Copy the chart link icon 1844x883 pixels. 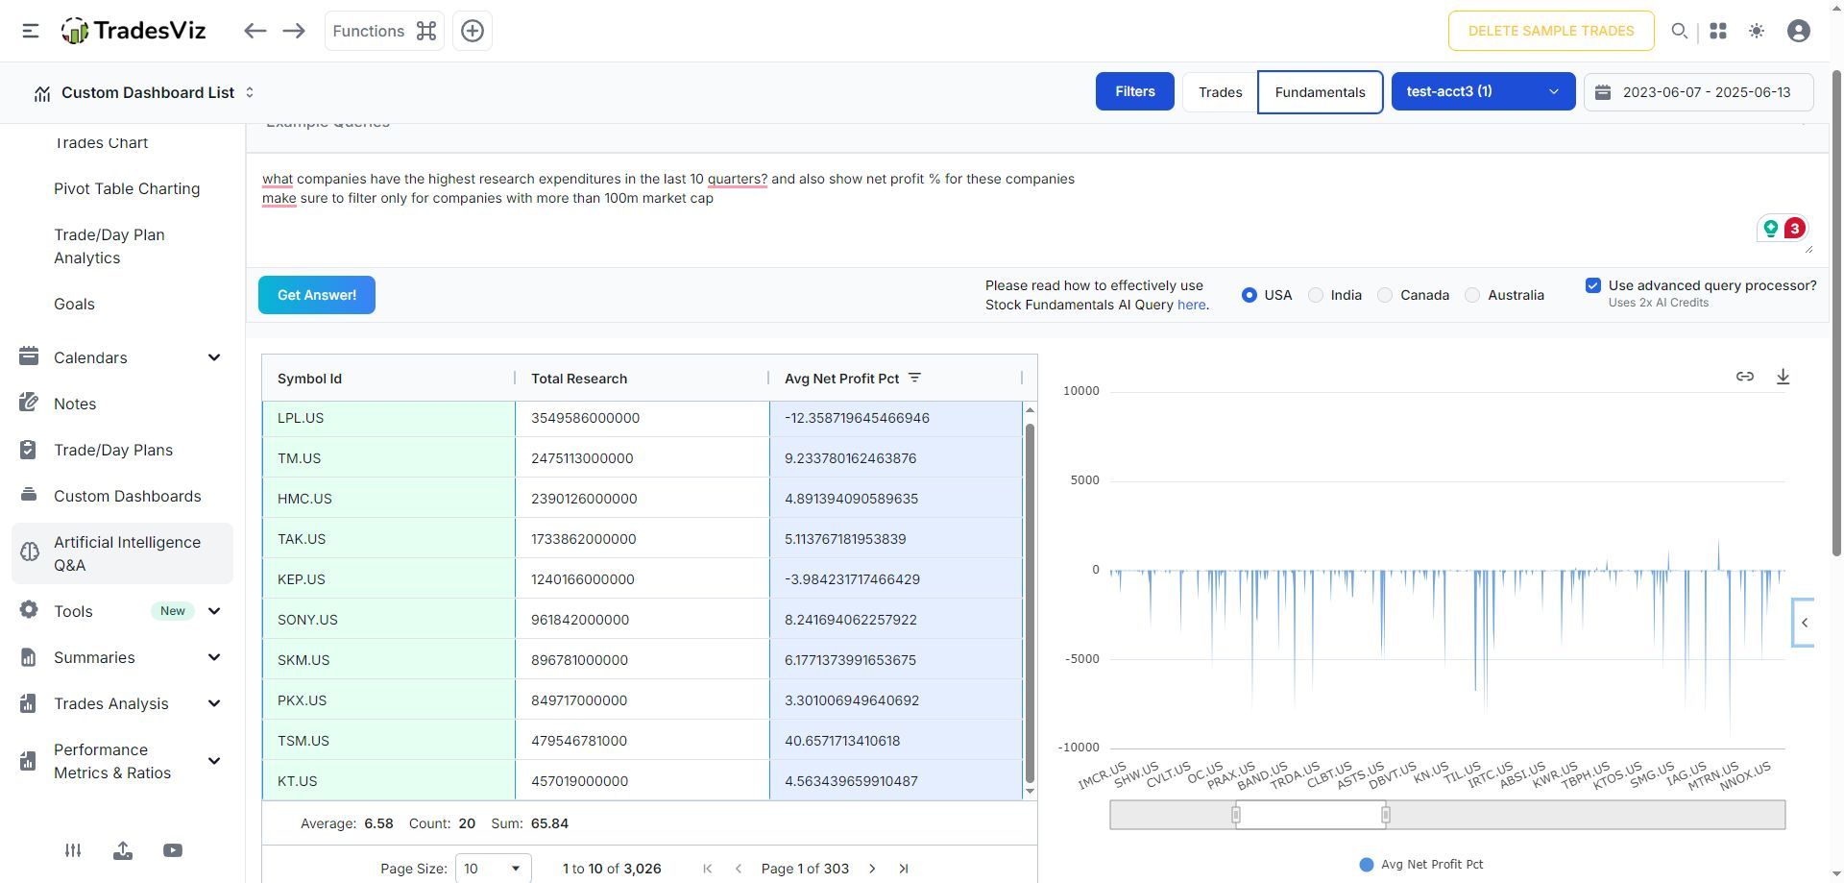(1745, 377)
